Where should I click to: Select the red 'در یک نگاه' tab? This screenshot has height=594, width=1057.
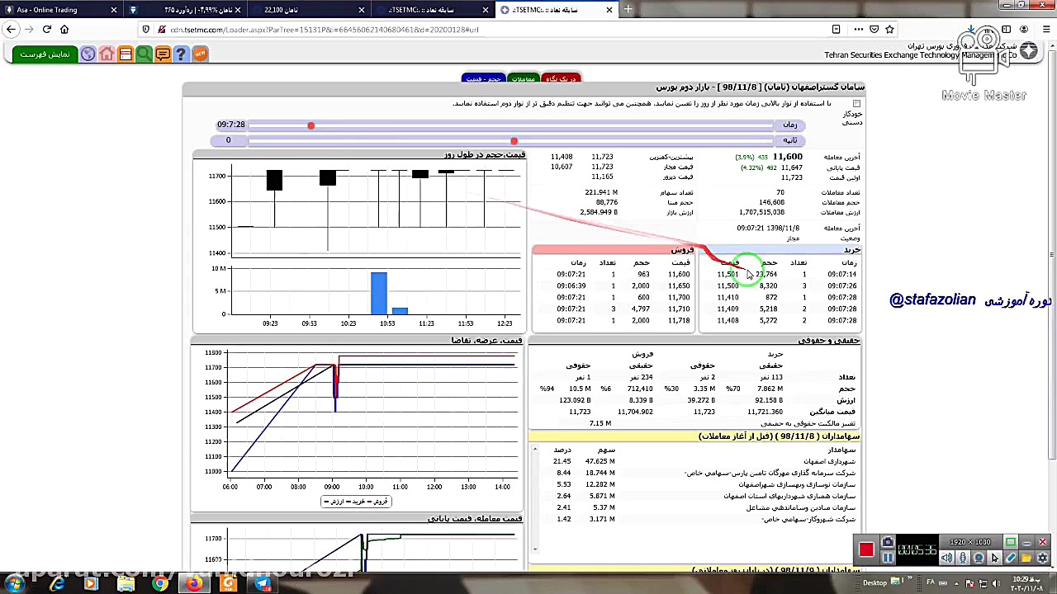[x=561, y=78]
